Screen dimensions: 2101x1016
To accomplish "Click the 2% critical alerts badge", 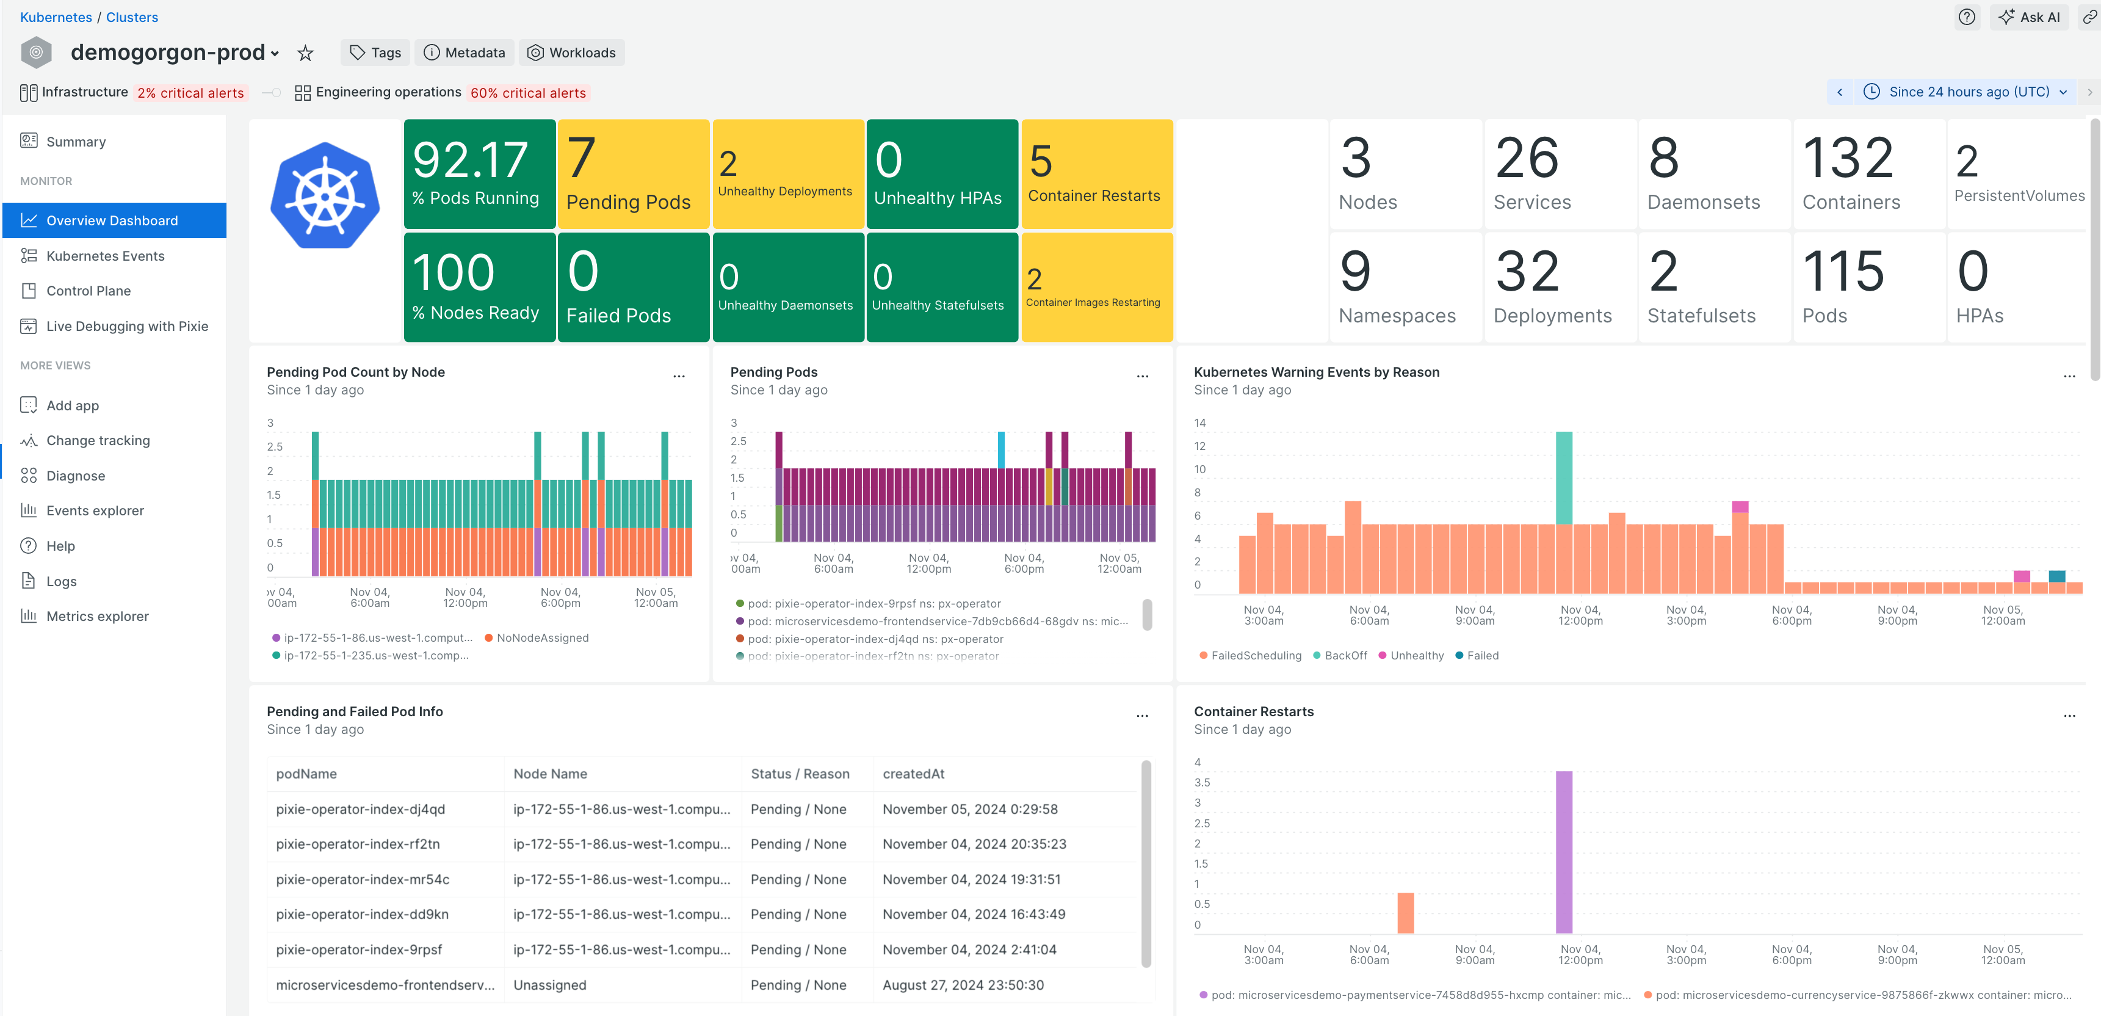I will [x=190, y=93].
